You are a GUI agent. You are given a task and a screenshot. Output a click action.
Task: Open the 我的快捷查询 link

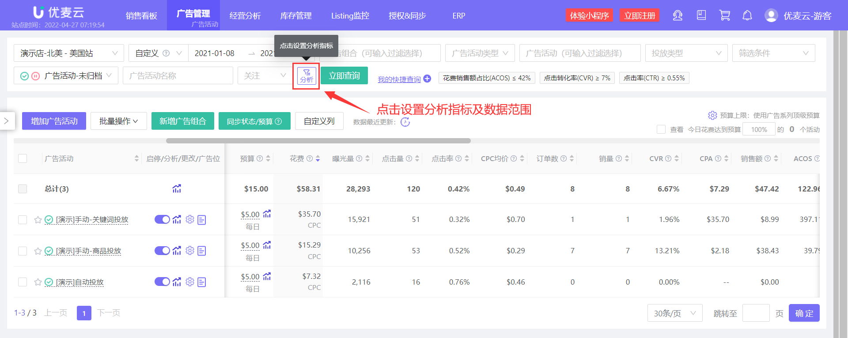coord(399,79)
